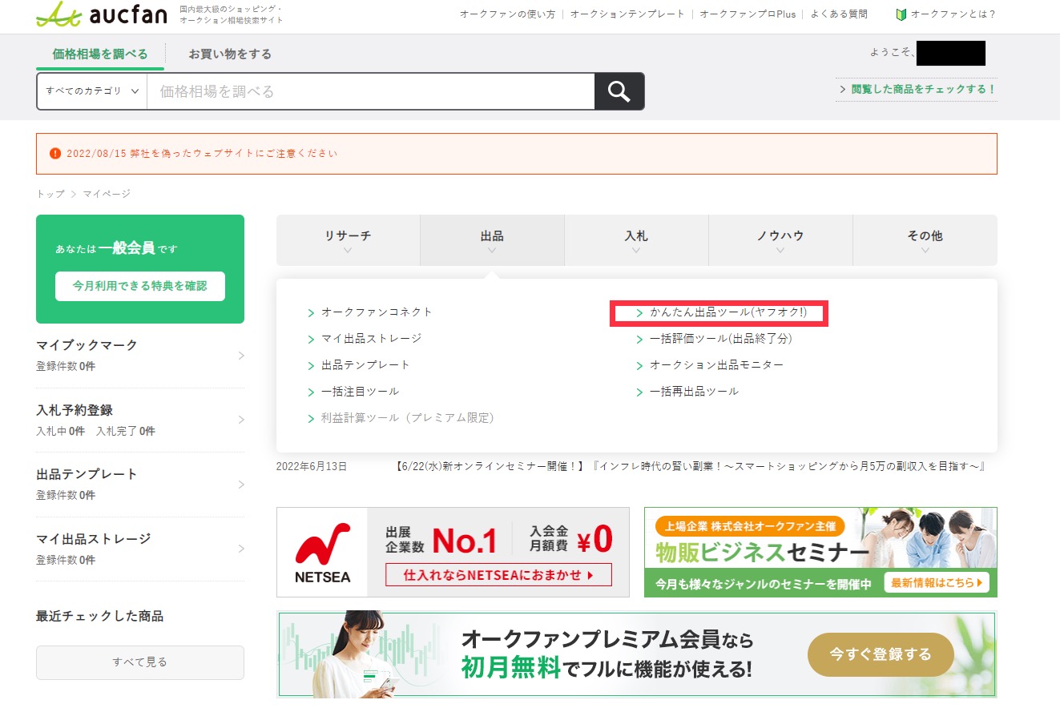1060x712 pixels.
Task: Click the オークファンプレミアム会員 banner text
Action: pyautogui.click(x=607, y=654)
